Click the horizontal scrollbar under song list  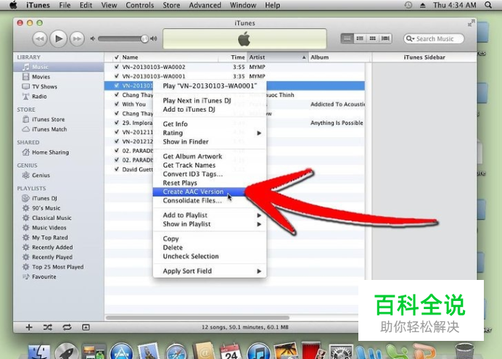[197, 318]
